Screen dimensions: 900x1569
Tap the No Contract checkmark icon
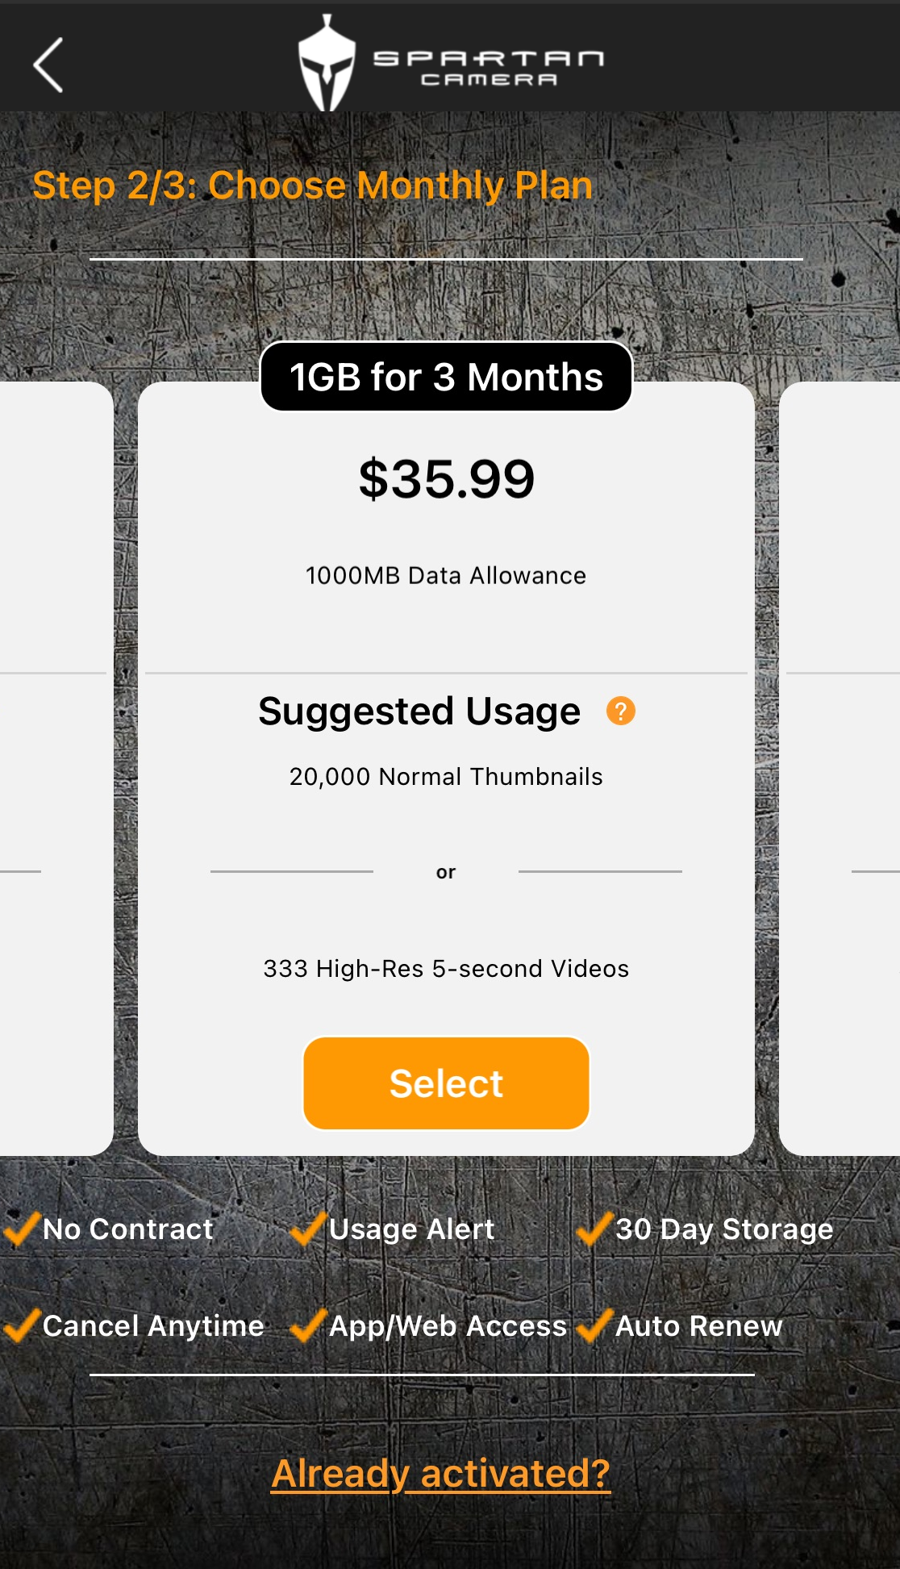click(21, 1229)
